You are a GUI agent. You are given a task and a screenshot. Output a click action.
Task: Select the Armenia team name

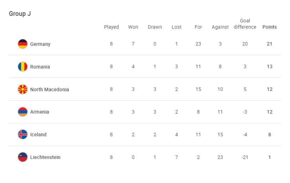(x=40, y=112)
